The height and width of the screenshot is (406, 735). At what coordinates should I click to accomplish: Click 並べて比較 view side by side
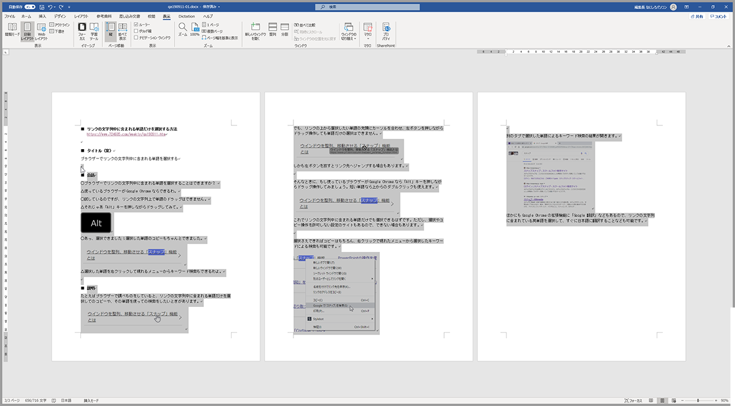pyautogui.click(x=305, y=24)
